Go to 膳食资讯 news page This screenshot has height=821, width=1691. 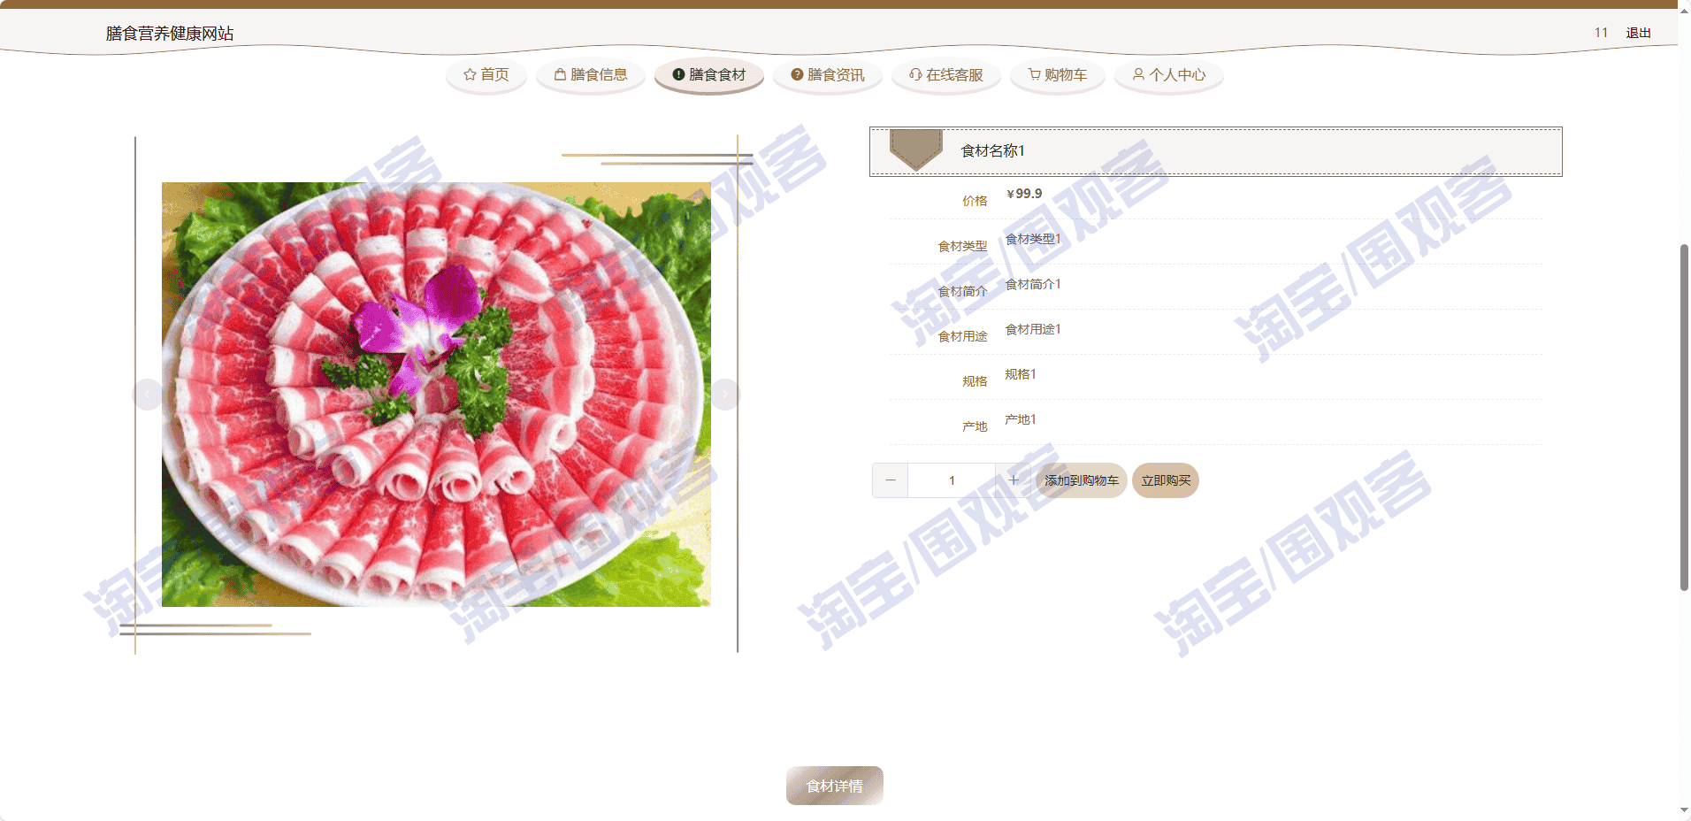click(828, 75)
